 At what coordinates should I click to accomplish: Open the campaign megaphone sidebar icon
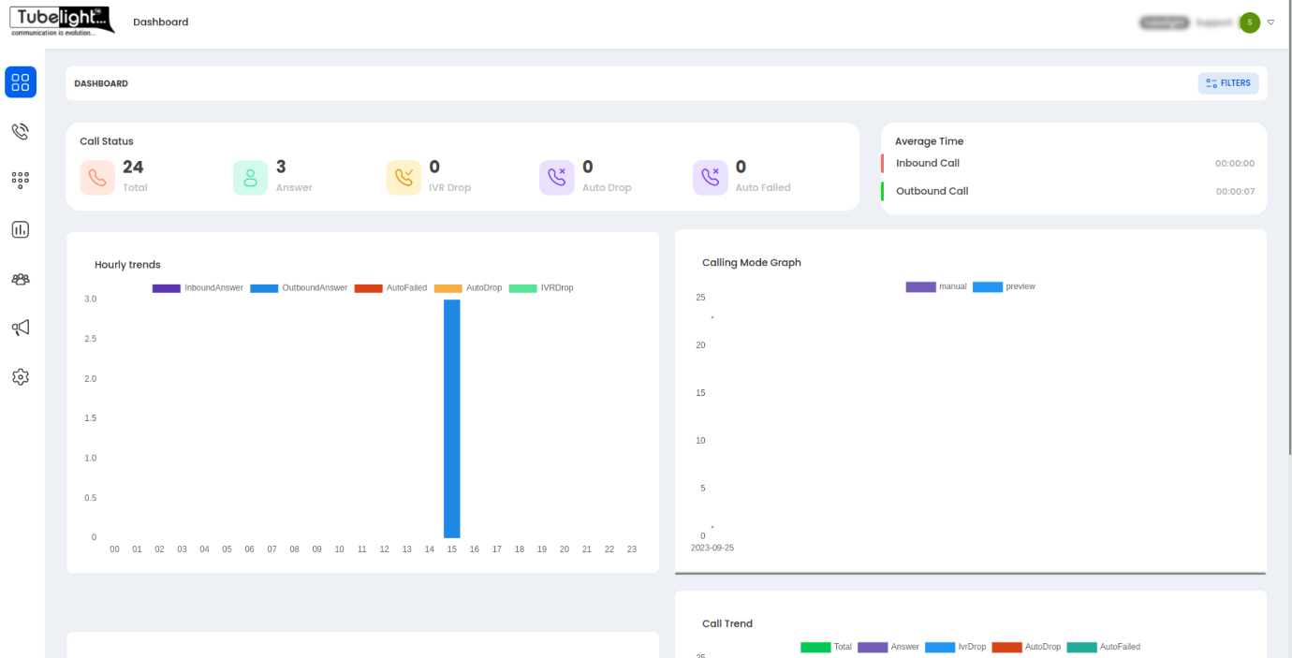[x=21, y=328]
